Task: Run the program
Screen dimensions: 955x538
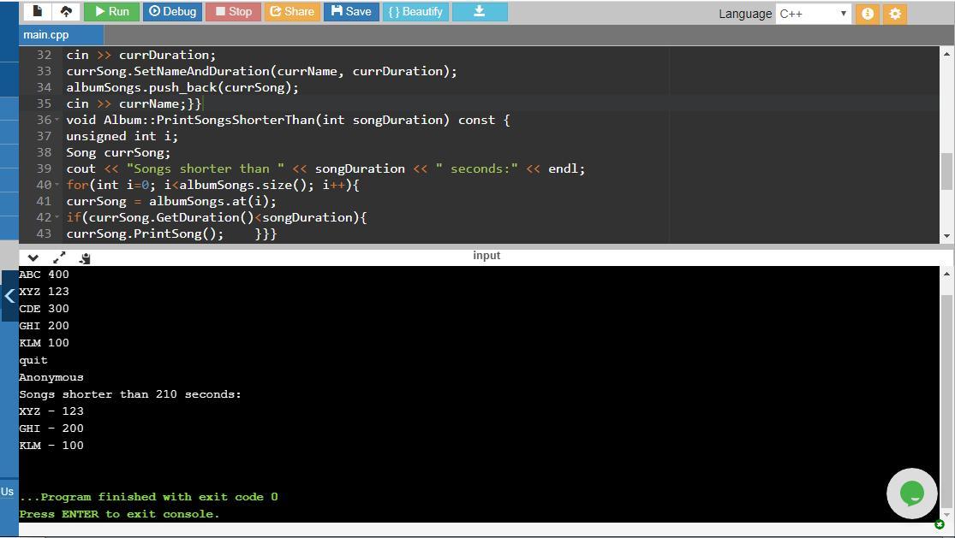Action: pos(110,12)
